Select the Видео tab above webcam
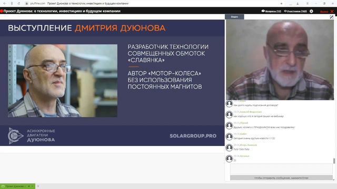This screenshot has width=337, height=189. click(x=234, y=17)
